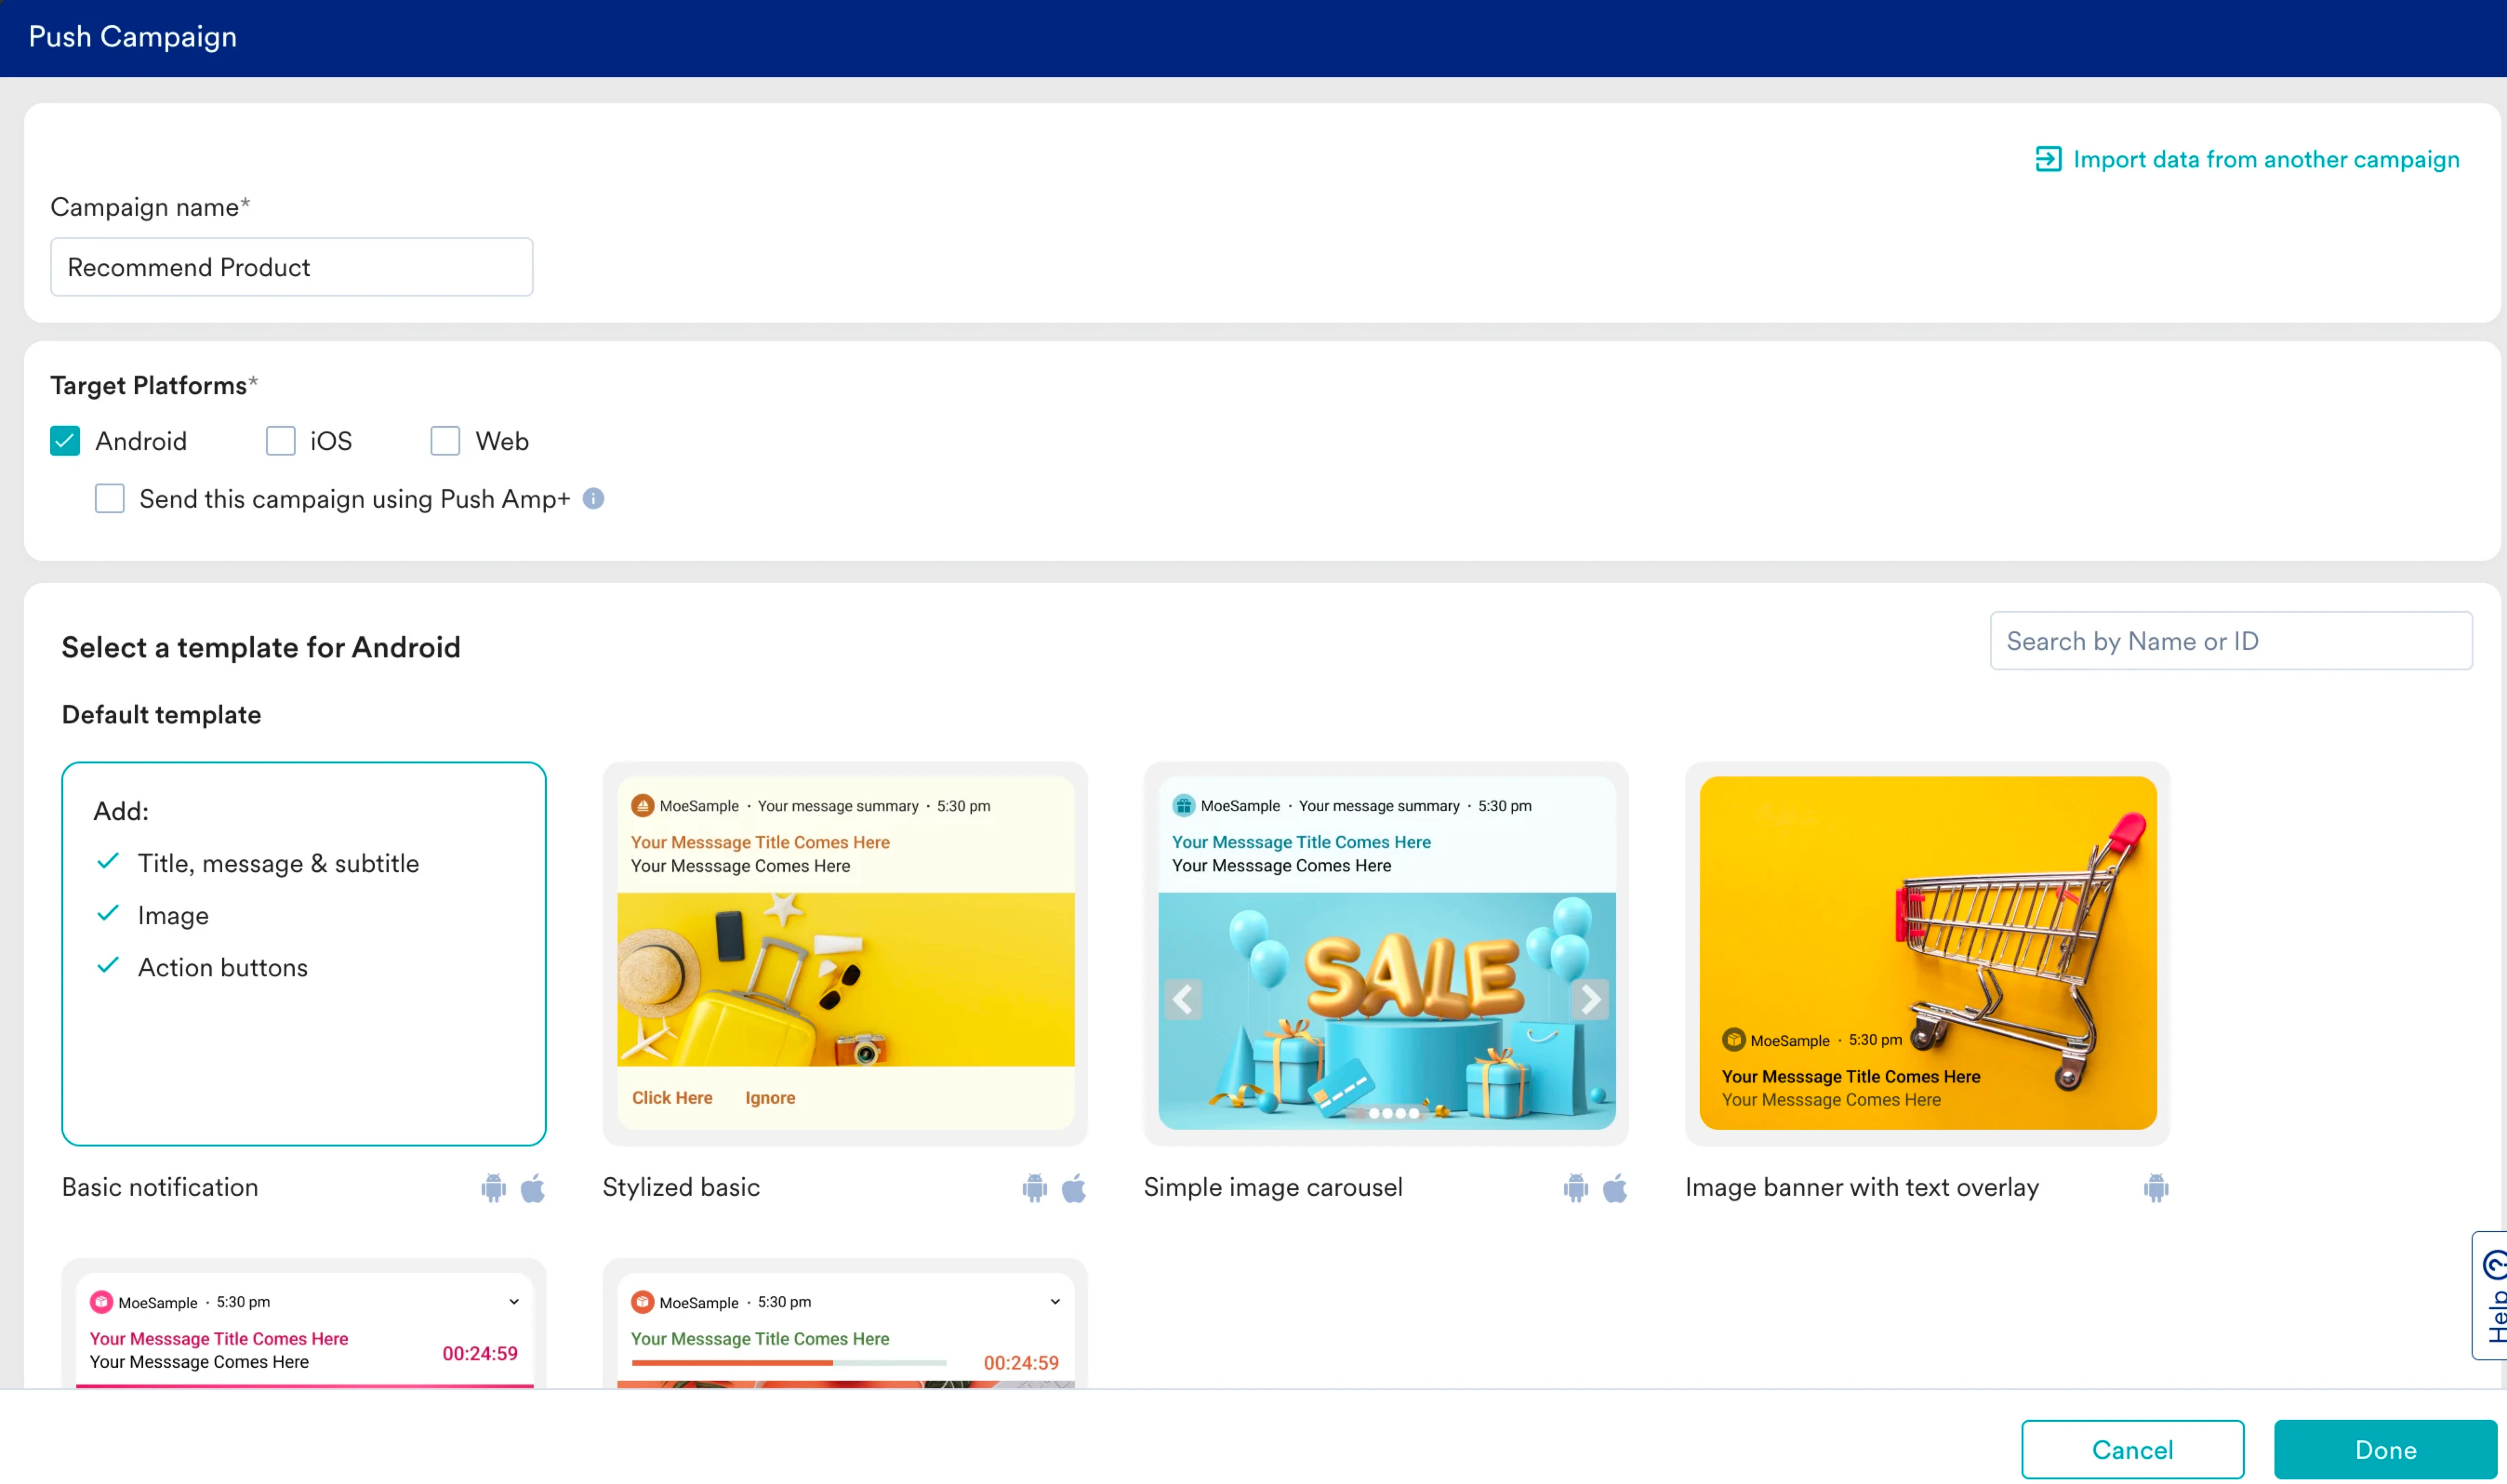Viewport: 2507px width, 1484px height.
Task: Click Android icon under Basic notification
Action: [x=493, y=1187]
